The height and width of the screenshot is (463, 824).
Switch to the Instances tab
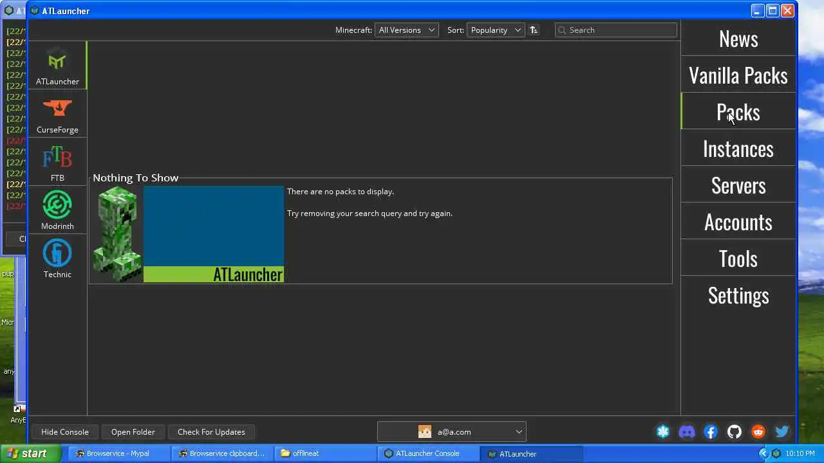tap(738, 149)
